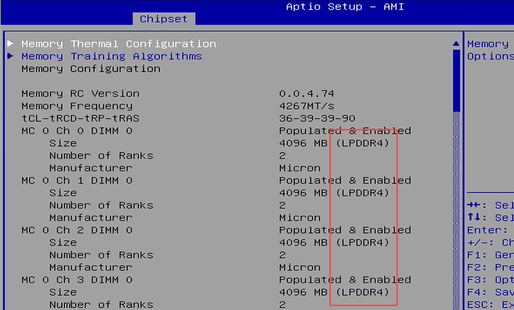Select the Memory Frequency 4267MT/s value

tap(306, 106)
